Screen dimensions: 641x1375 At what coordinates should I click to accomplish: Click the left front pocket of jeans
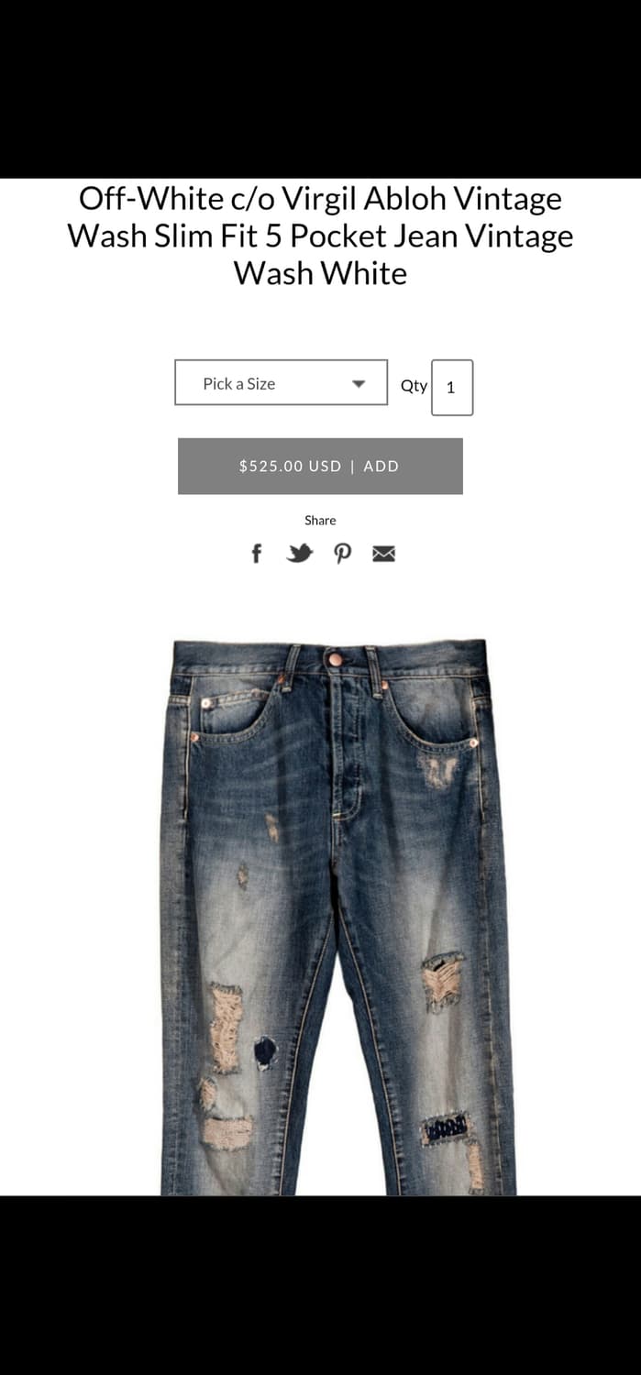tap(233, 713)
